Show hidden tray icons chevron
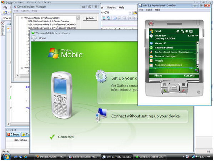Viewport: 214px width, 161px height. (x=183, y=157)
